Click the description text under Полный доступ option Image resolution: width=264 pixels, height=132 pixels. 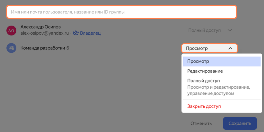point(218,90)
